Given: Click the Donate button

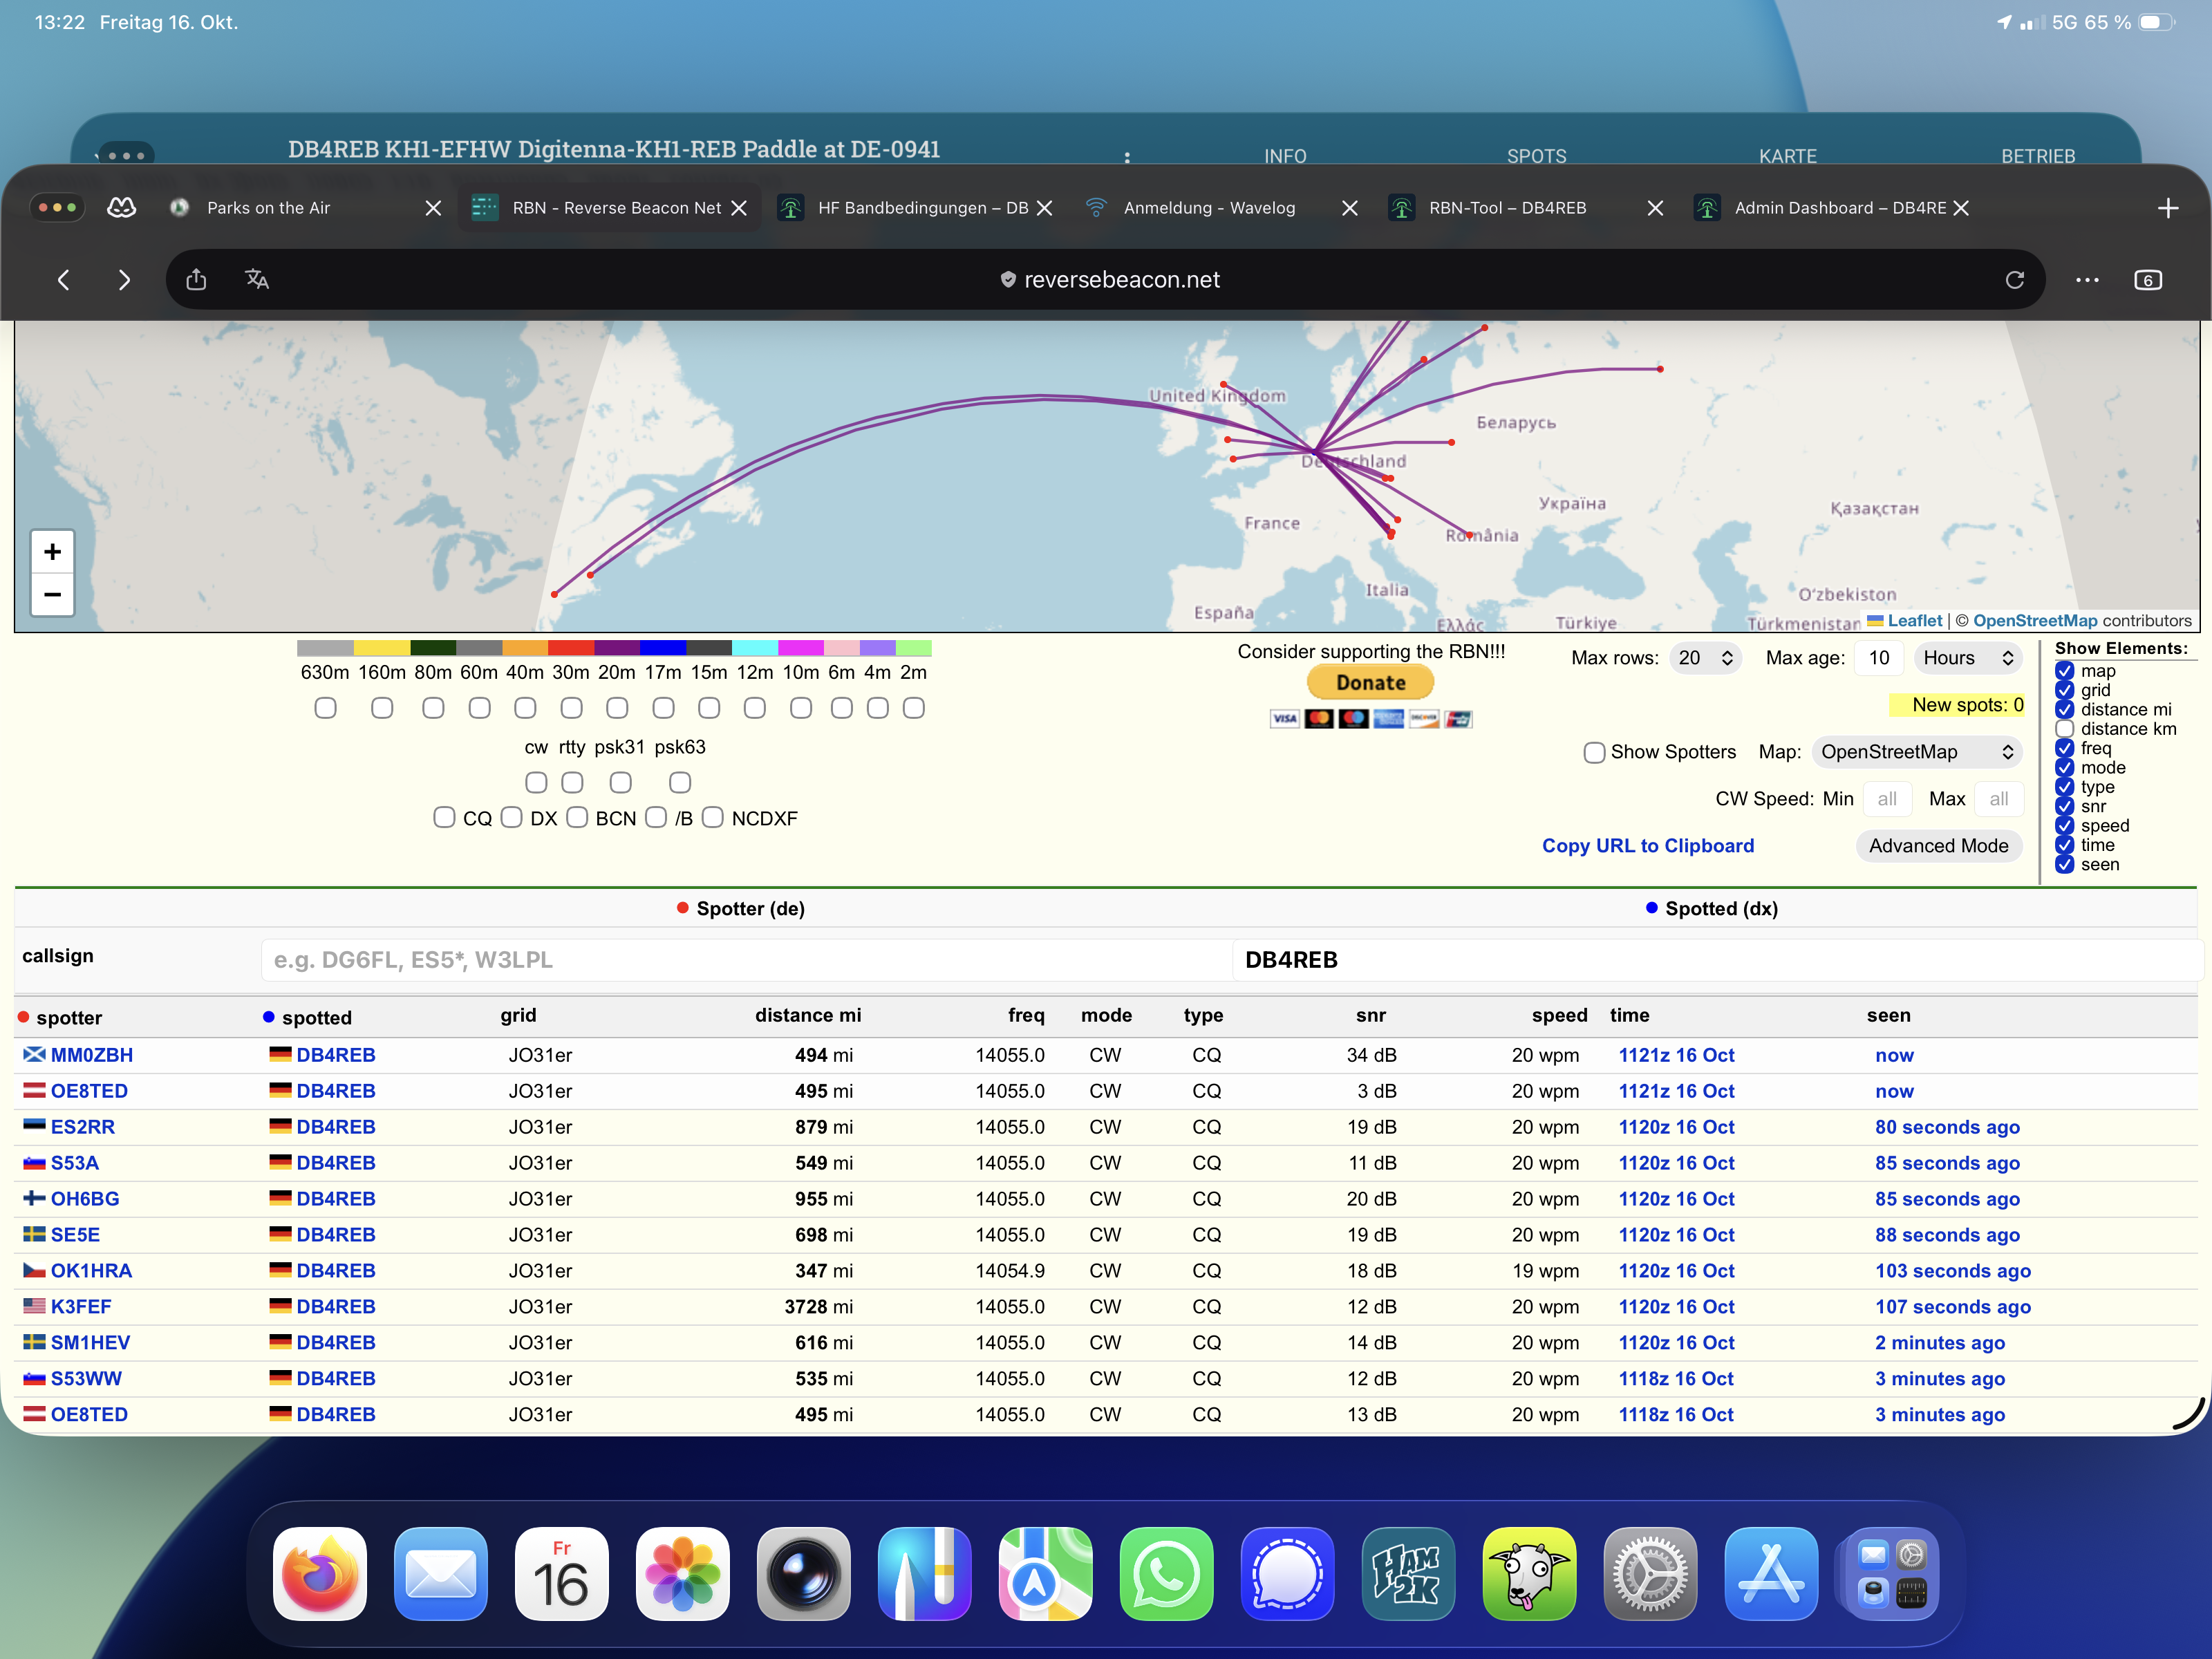Looking at the screenshot, I should (1370, 683).
